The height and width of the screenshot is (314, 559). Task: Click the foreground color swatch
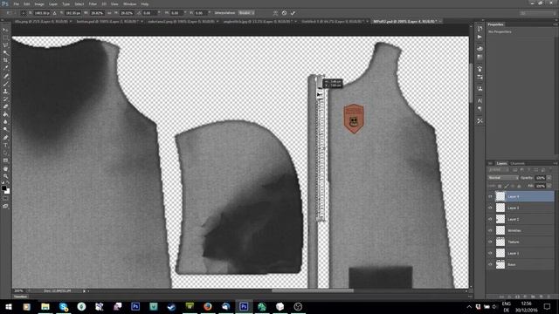pyautogui.click(x=3, y=188)
